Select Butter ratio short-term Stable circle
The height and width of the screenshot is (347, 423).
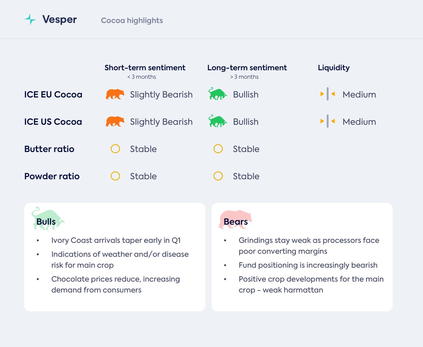[x=115, y=149]
